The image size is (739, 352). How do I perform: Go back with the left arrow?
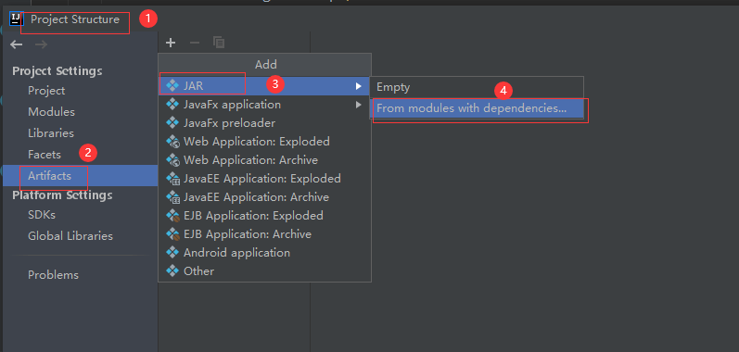[x=17, y=44]
